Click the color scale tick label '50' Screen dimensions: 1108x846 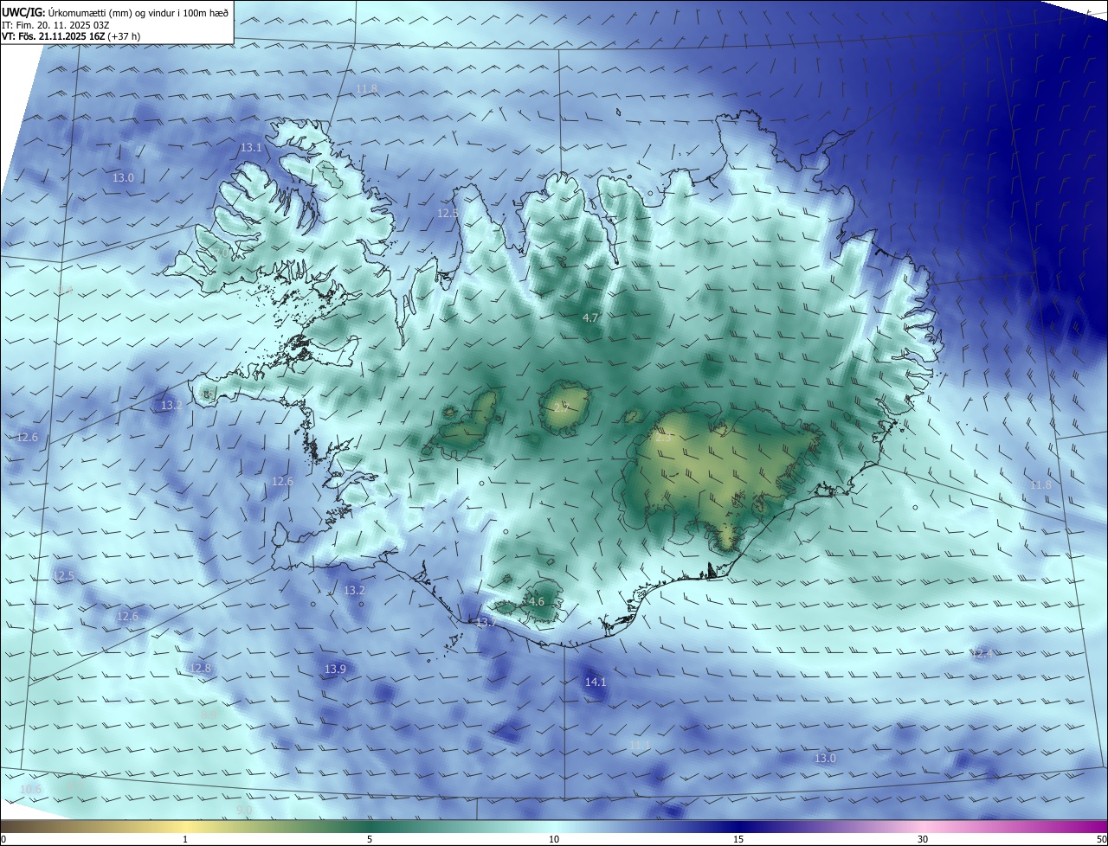click(1101, 840)
